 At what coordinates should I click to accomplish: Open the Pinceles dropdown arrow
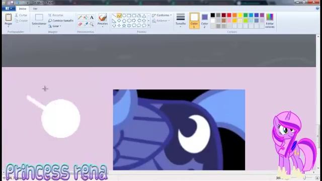click(x=103, y=27)
